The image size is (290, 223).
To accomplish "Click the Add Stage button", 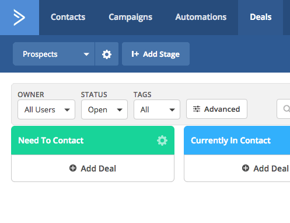I will (x=156, y=54).
